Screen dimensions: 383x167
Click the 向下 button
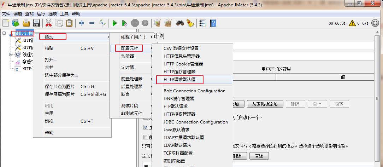coord(339,104)
